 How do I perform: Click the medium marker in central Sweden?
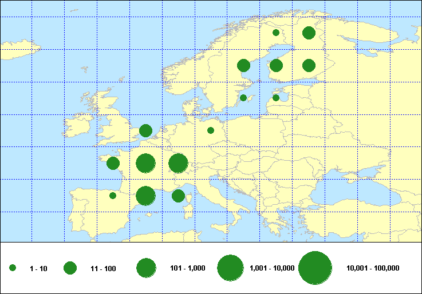click(243, 65)
